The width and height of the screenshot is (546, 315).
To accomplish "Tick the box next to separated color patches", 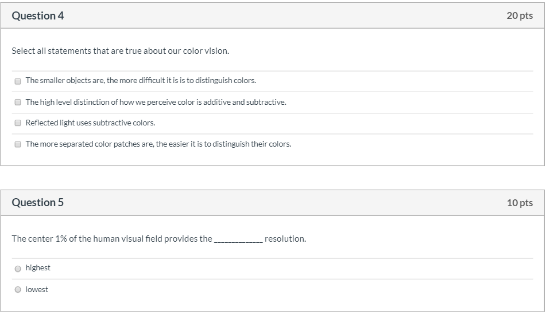I will click(x=18, y=144).
